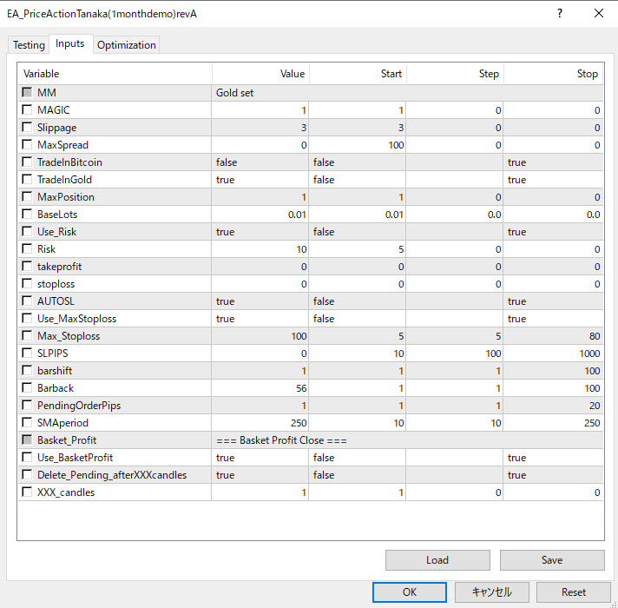The height and width of the screenshot is (608, 618).
Task: Tick the takeprofit checkbox
Action: point(27,266)
